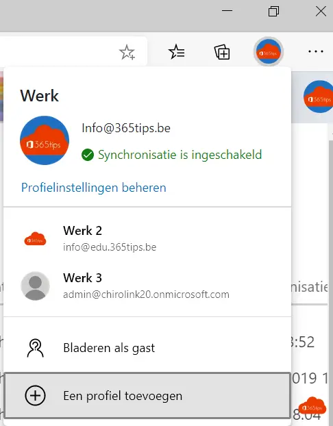This screenshot has height=426, width=333.
Task: Open Profielinstellingen beheren link
Action: pyautogui.click(x=94, y=188)
